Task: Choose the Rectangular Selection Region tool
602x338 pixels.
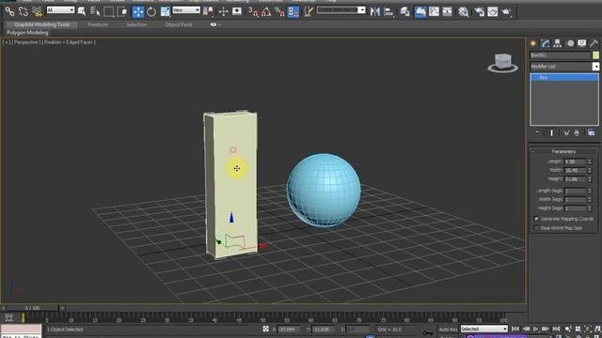Action: pos(109,12)
